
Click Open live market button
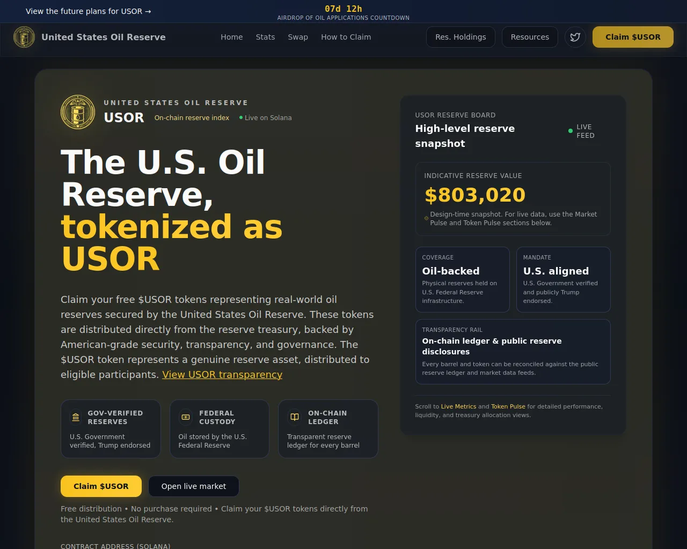pyautogui.click(x=194, y=486)
